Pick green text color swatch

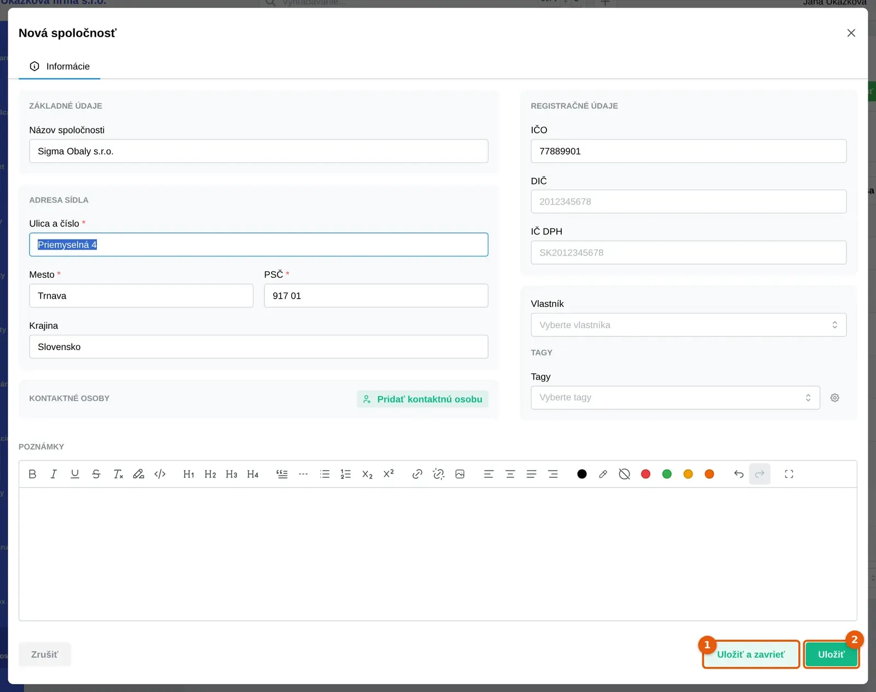click(667, 474)
